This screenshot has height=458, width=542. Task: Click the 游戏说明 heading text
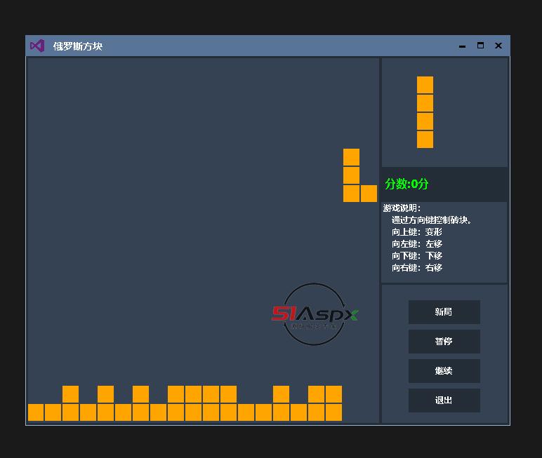tap(402, 208)
